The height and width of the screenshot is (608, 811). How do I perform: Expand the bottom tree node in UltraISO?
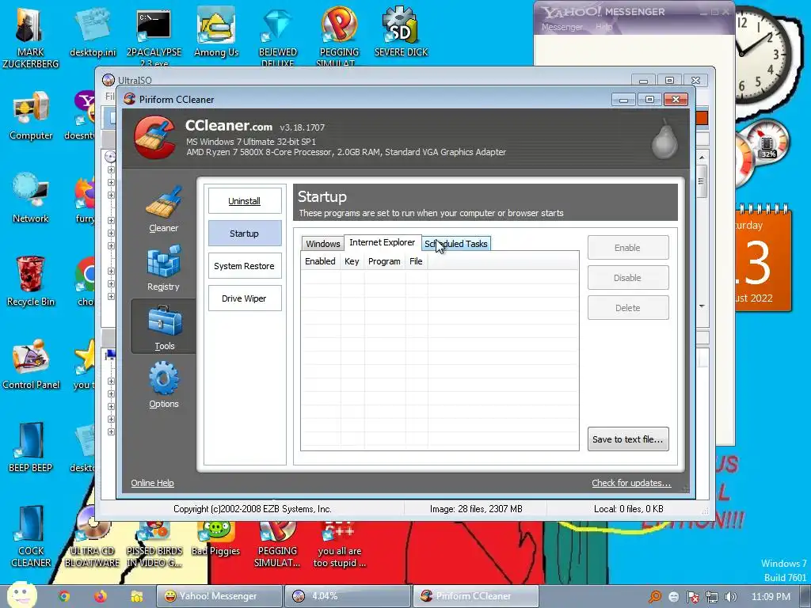click(111, 431)
